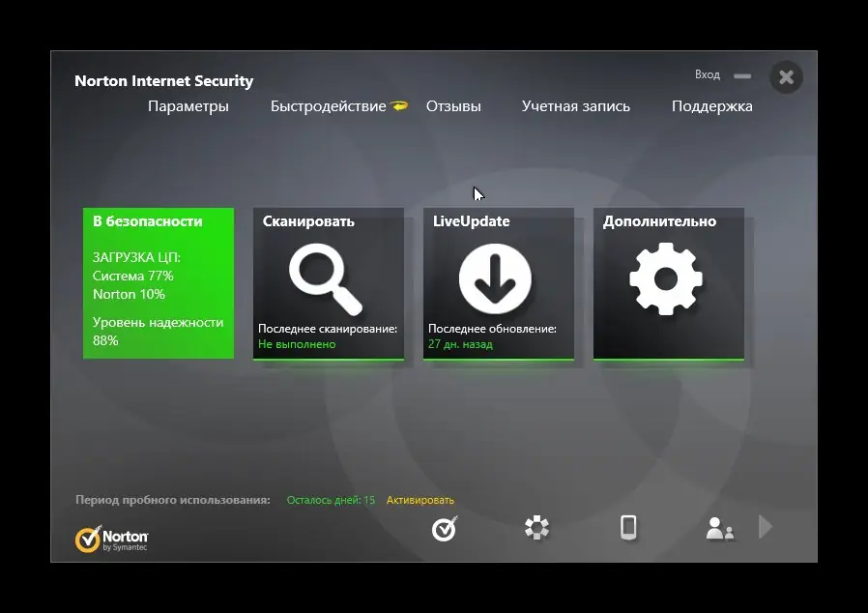Click the Norton 10% CPU reading
This screenshot has width=868, height=613.
point(129,294)
